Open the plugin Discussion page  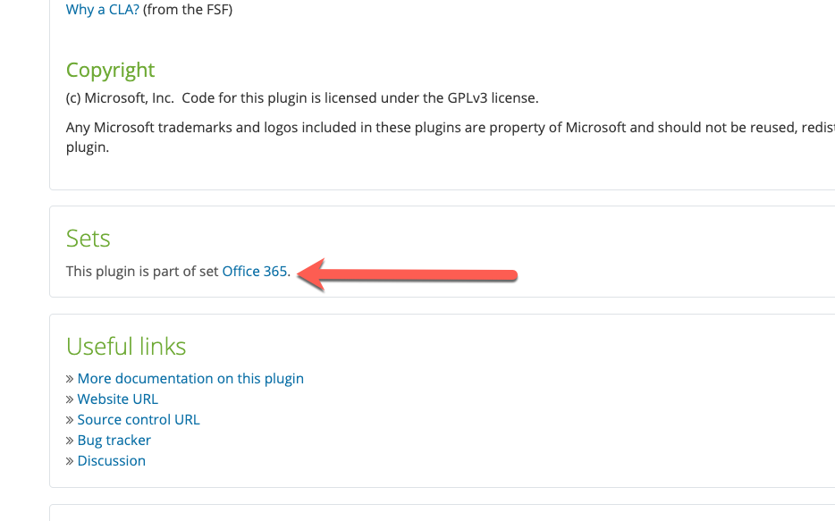(111, 460)
